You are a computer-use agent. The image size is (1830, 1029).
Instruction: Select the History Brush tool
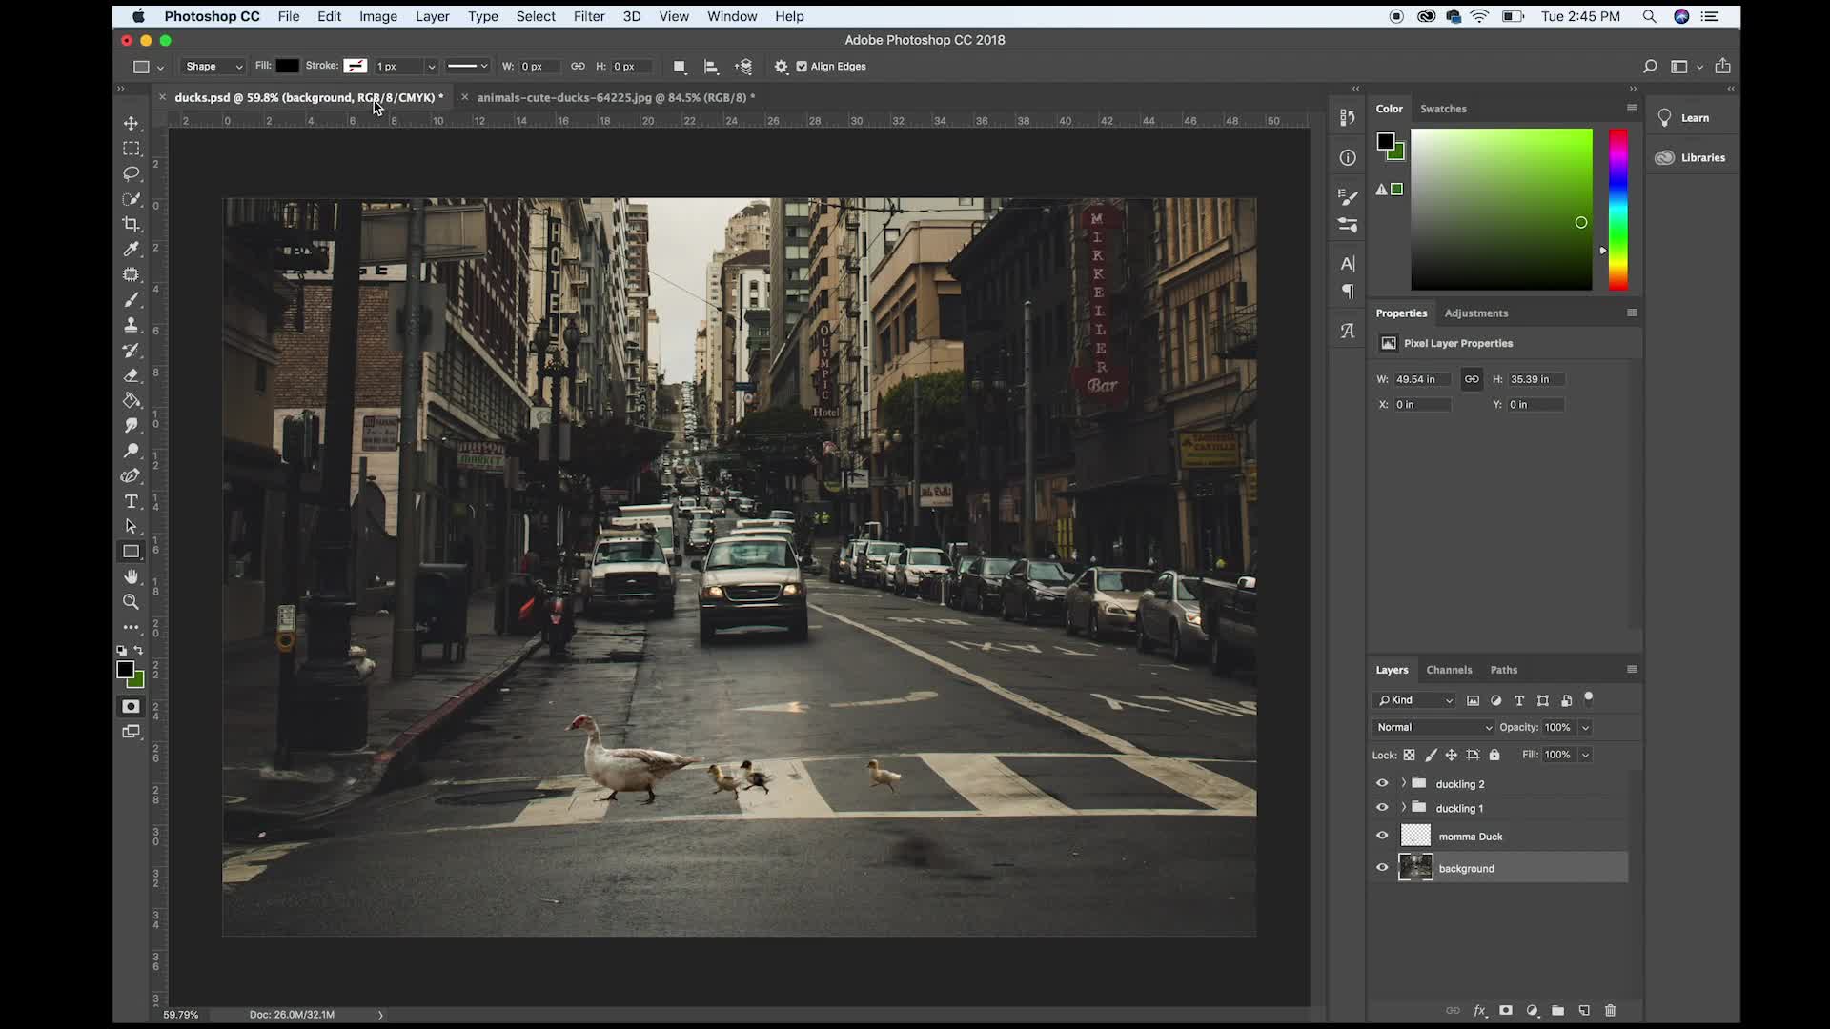(x=132, y=350)
